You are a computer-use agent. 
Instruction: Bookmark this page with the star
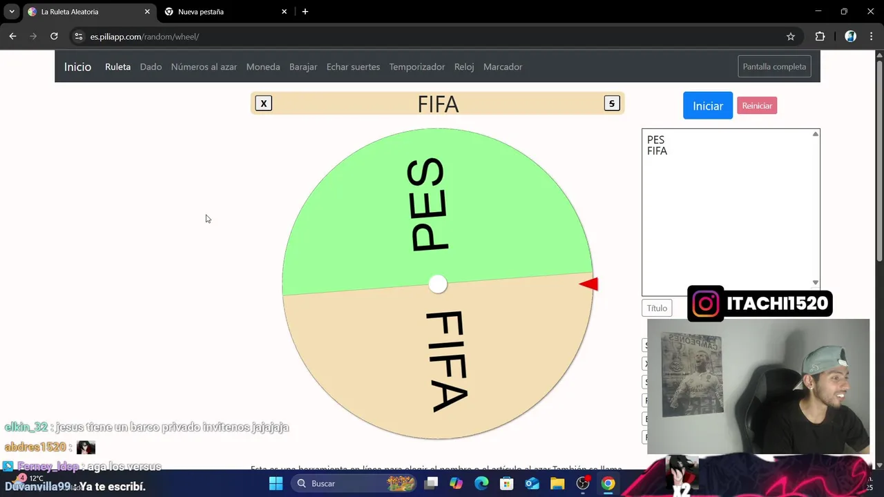(x=791, y=37)
